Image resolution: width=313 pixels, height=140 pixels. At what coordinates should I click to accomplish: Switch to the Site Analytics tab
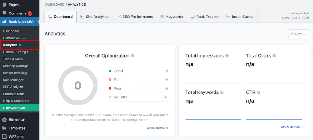click(95, 17)
